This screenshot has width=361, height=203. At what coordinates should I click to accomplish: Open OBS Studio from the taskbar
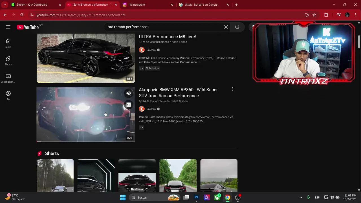238,197
